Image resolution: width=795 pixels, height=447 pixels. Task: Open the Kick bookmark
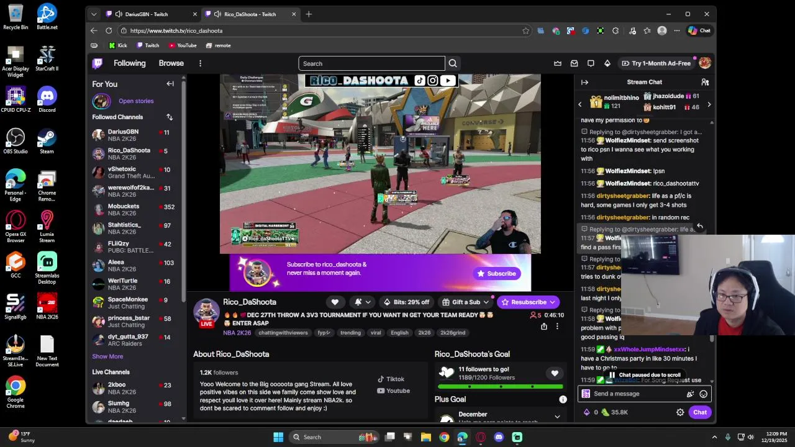[x=117, y=45]
